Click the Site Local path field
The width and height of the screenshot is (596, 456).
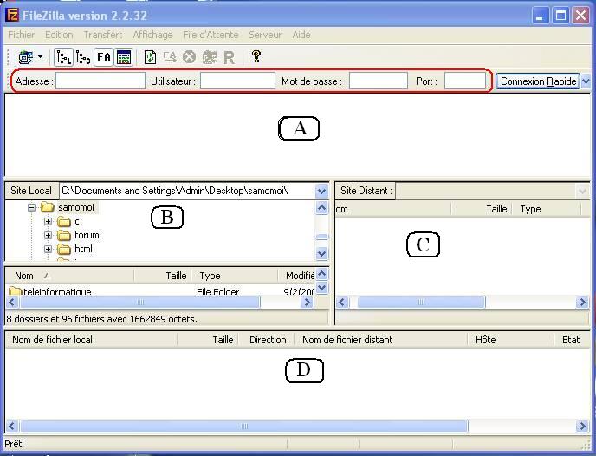(187, 191)
